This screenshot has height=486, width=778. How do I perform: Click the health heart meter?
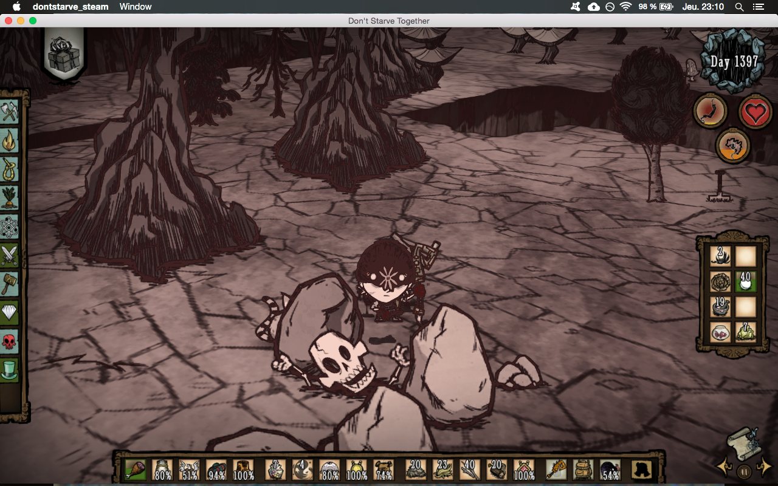click(x=756, y=112)
